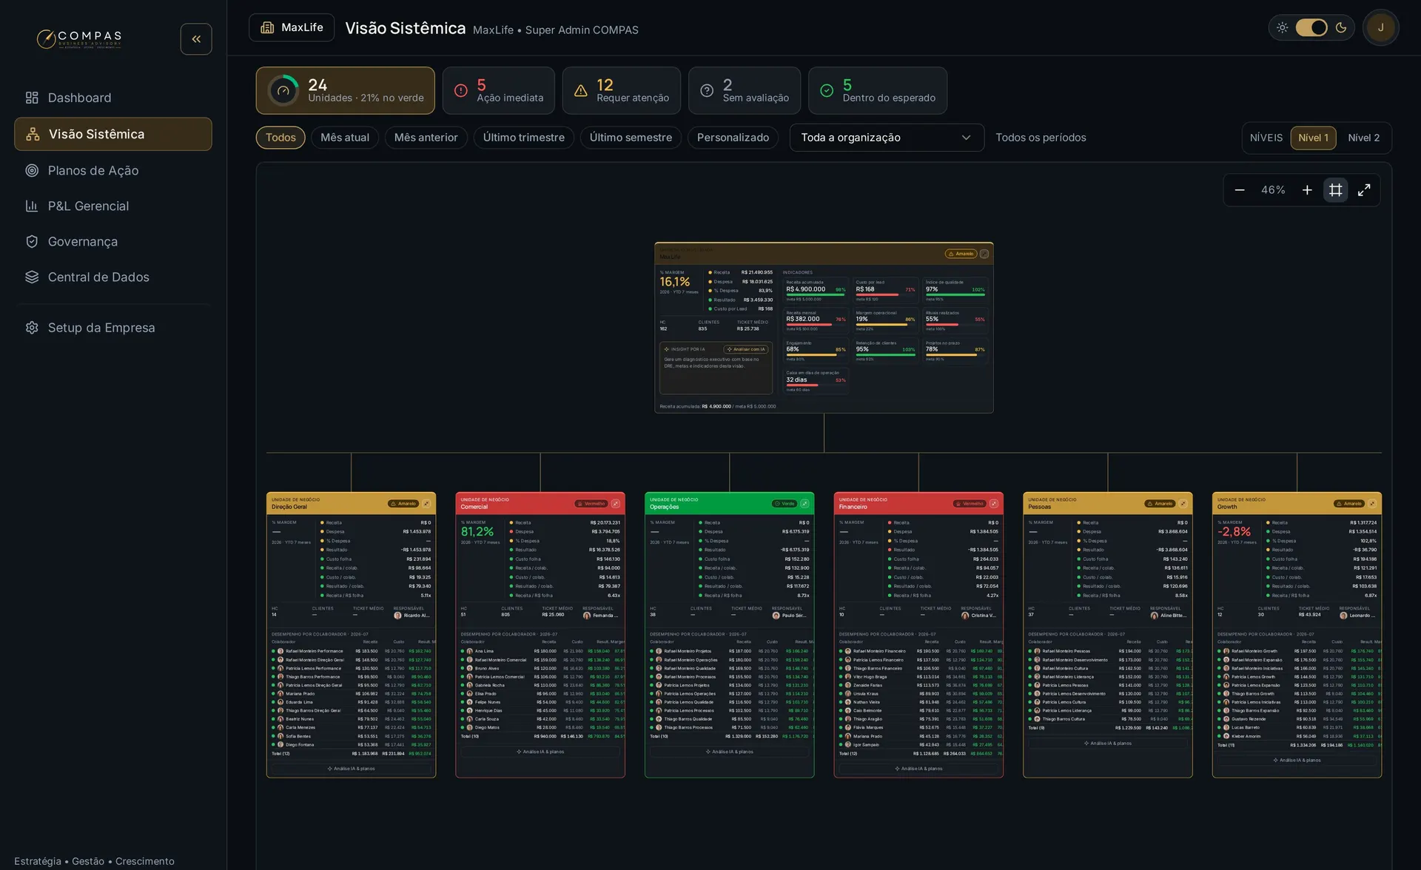Click Vermelho badge on Comercial card
This screenshot has height=870, width=1421.
pos(591,504)
